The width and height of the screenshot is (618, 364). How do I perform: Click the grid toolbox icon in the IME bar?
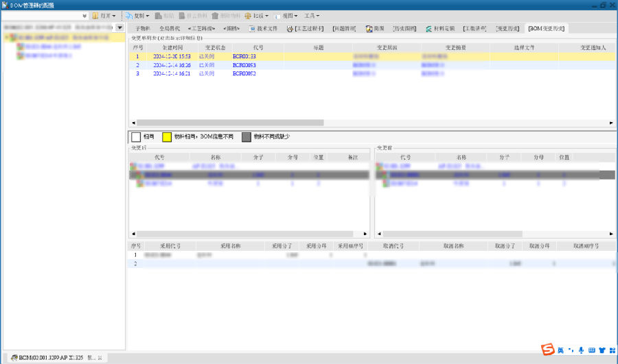612,350
